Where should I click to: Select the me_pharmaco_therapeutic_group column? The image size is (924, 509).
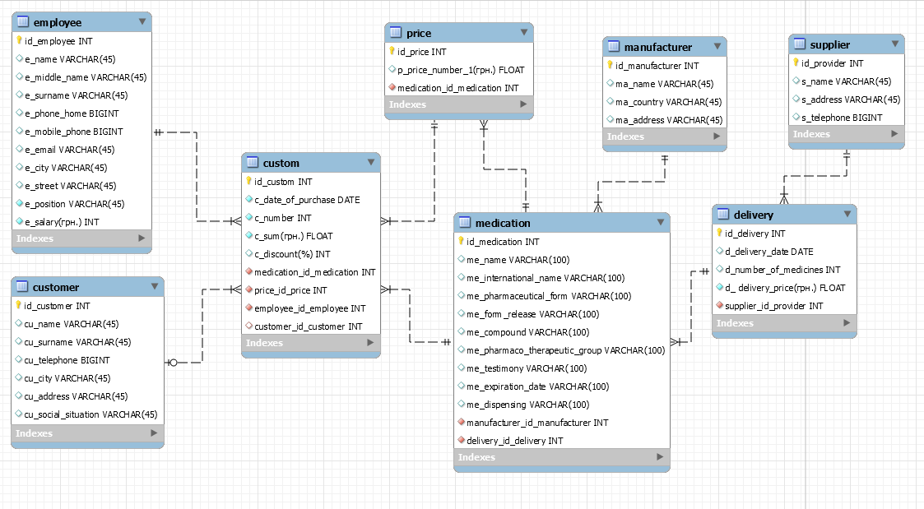click(x=562, y=350)
